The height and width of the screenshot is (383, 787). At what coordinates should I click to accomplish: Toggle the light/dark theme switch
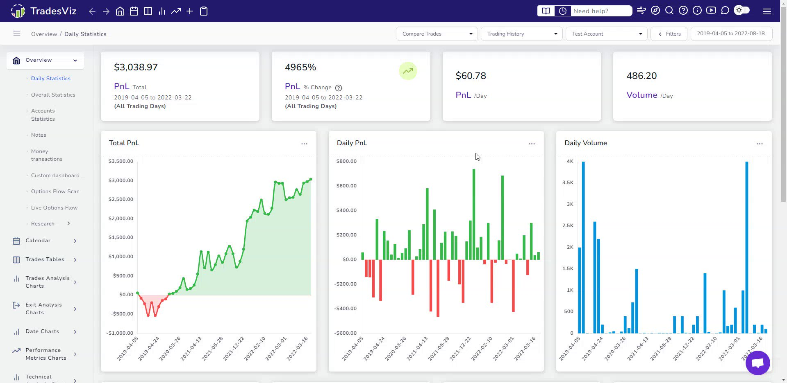tap(742, 10)
